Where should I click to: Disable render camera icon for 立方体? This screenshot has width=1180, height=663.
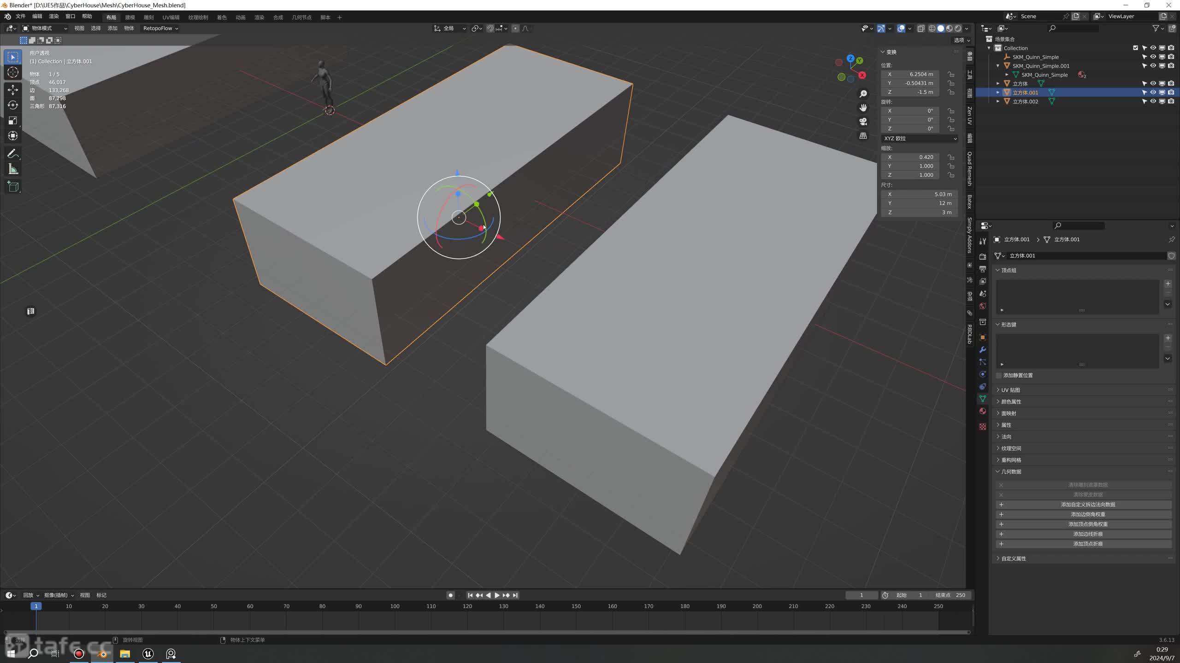click(1171, 84)
